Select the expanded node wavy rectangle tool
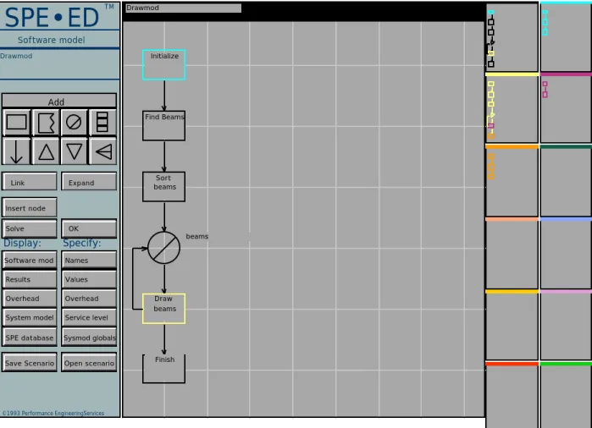The width and height of the screenshot is (592, 428). 46,122
